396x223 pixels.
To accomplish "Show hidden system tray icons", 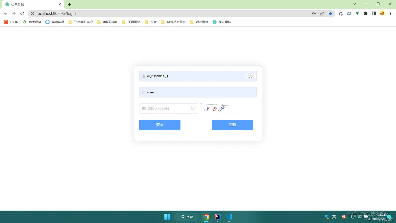I will tap(320, 217).
